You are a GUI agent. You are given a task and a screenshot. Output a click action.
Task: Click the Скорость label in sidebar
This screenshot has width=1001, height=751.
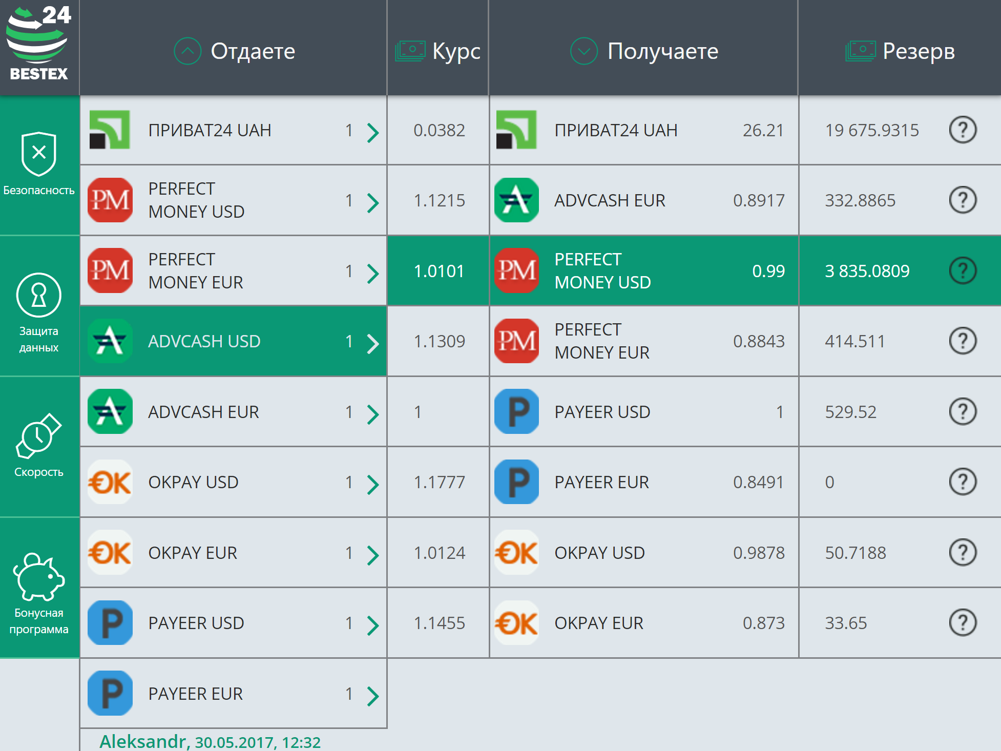coord(39,472)
